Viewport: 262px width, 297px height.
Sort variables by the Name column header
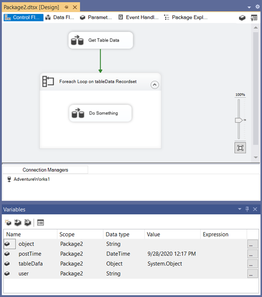click(30, 234)
